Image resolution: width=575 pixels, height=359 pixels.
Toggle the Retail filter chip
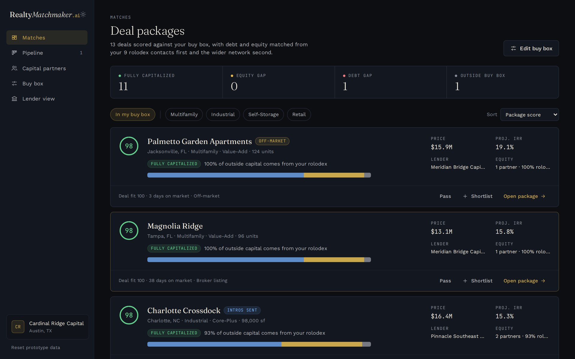(299, 115)
